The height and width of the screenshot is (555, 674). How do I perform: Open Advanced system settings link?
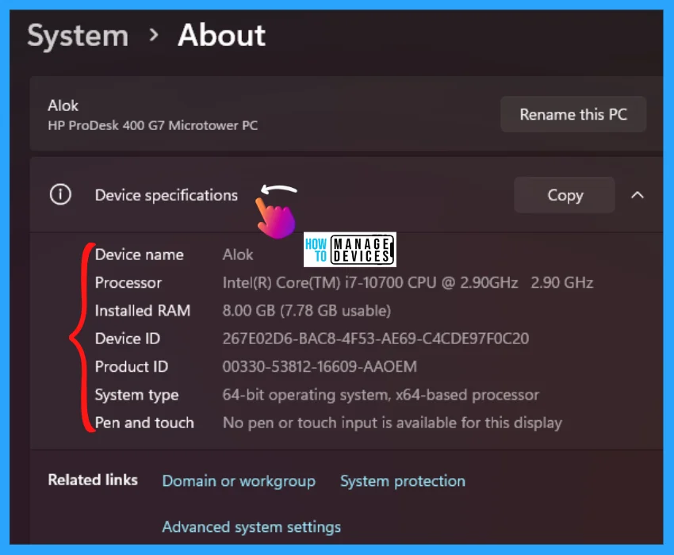click(251, 527)
